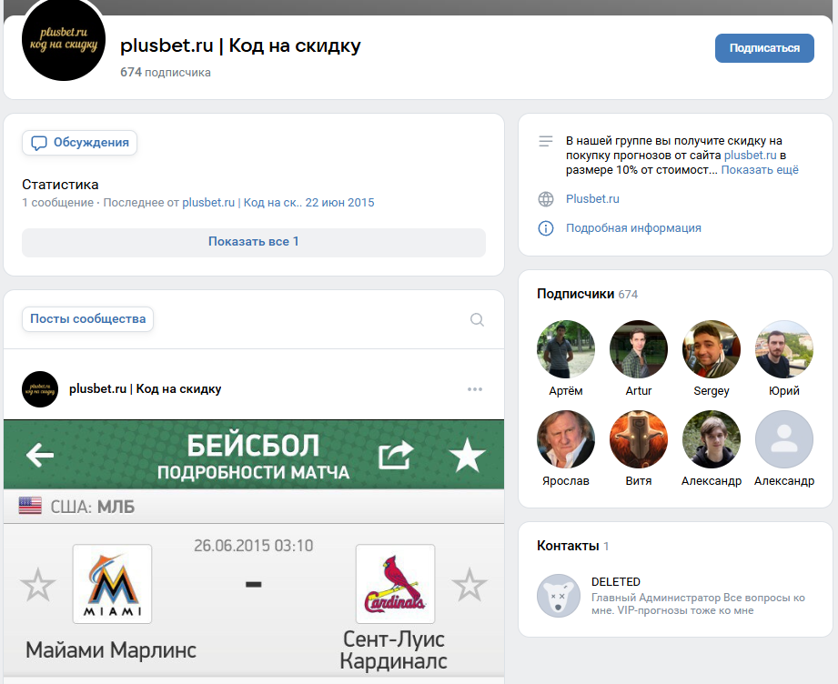The width and height of the screenshot is (838, 684).
Task: Click the globe icon next to Plusbet.ru
Action: coord(546,199)
